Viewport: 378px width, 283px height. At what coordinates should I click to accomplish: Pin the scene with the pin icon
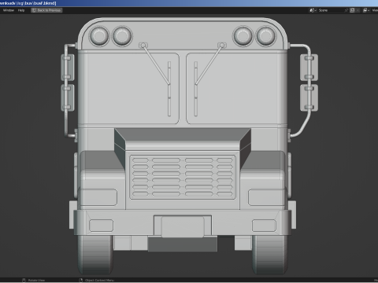coord(346,10)
